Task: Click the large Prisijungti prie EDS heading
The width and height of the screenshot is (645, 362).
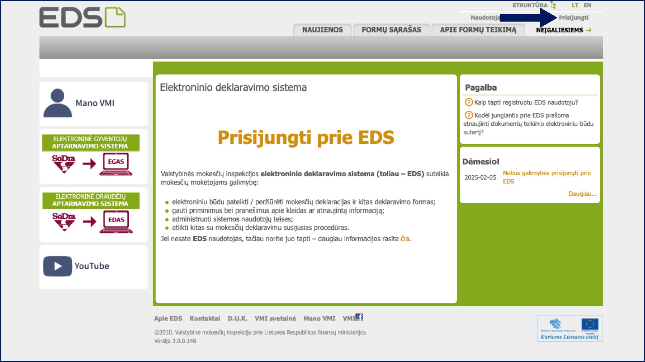Action: tap(306, 137)
